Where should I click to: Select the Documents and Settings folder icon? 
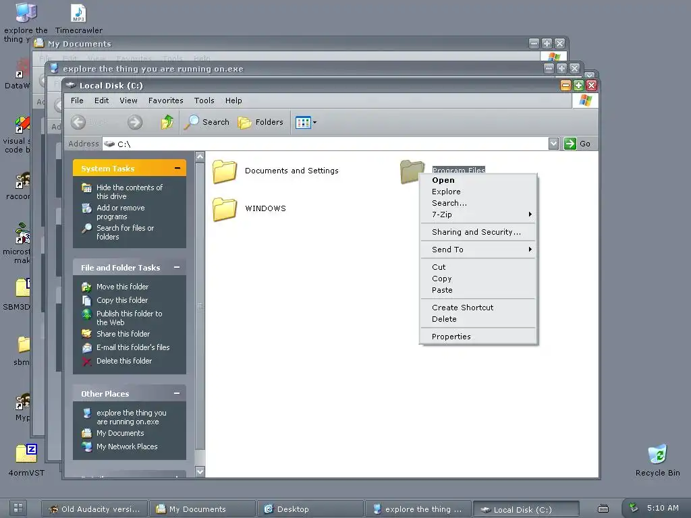(225, 171)
